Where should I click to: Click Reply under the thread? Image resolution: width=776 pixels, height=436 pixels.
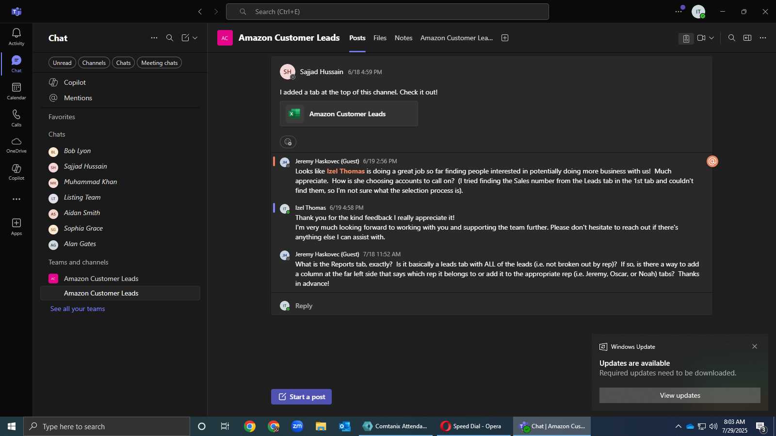304,306
